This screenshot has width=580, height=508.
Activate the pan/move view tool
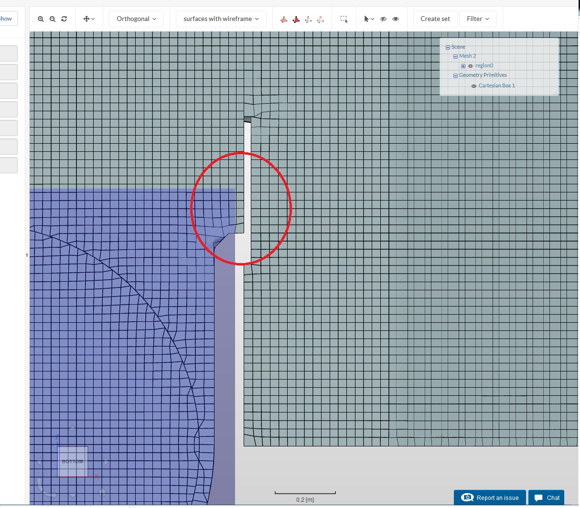(x=86, y=19)
